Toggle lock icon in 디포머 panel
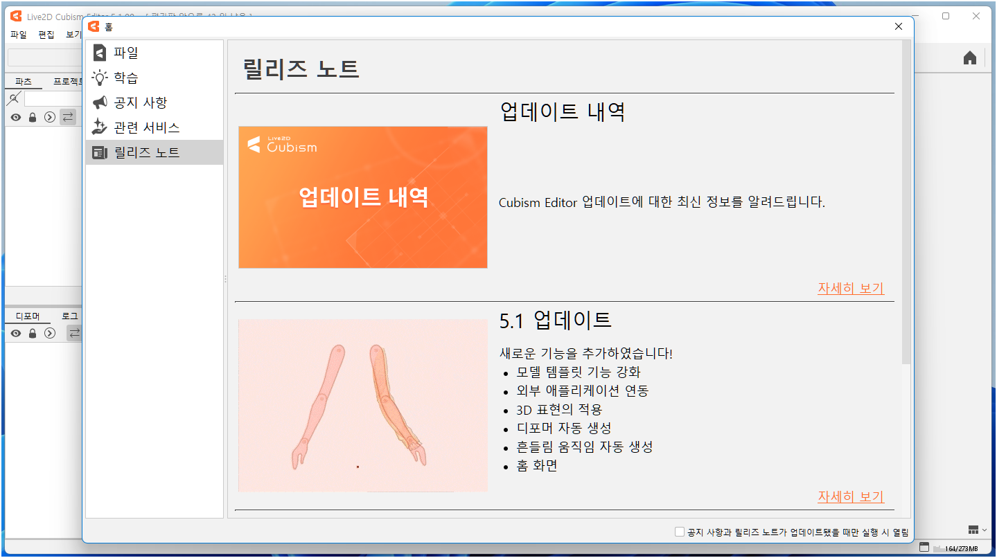 tap(32, 333)
